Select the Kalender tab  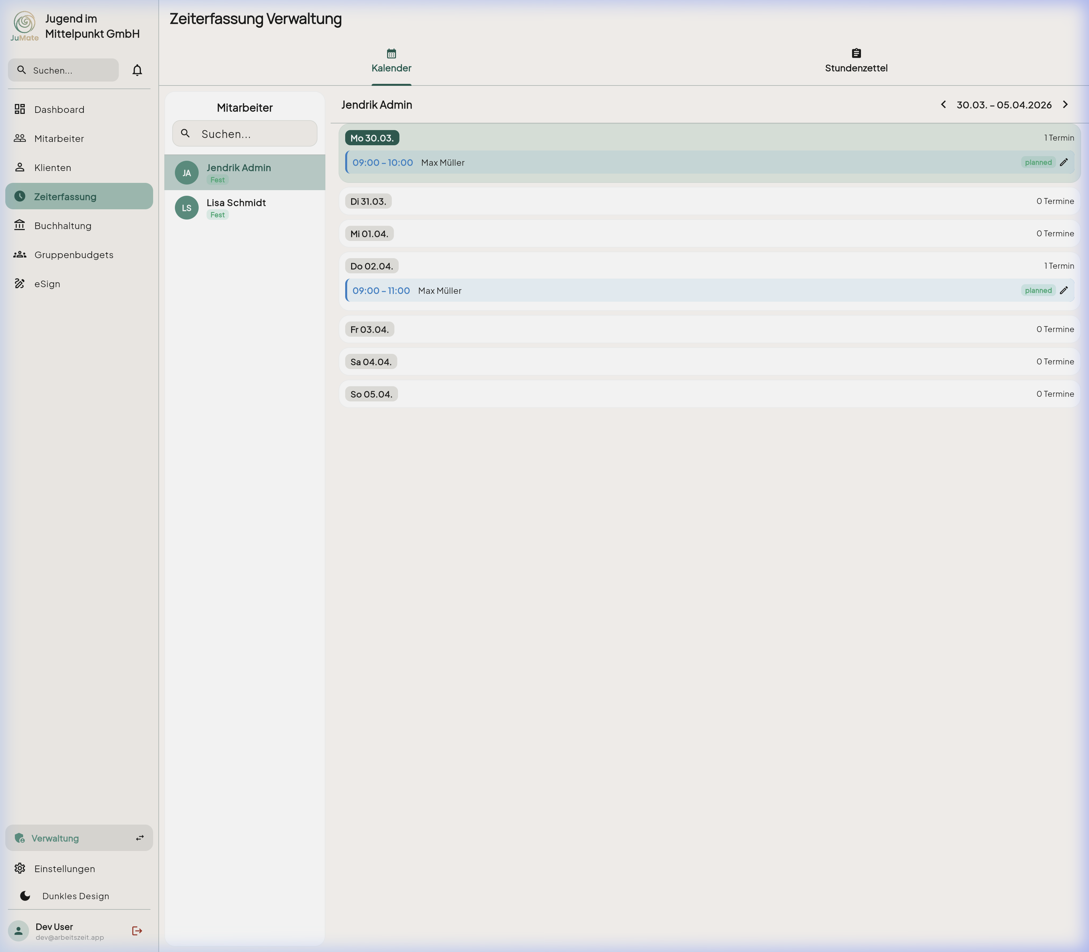point(391,61)
